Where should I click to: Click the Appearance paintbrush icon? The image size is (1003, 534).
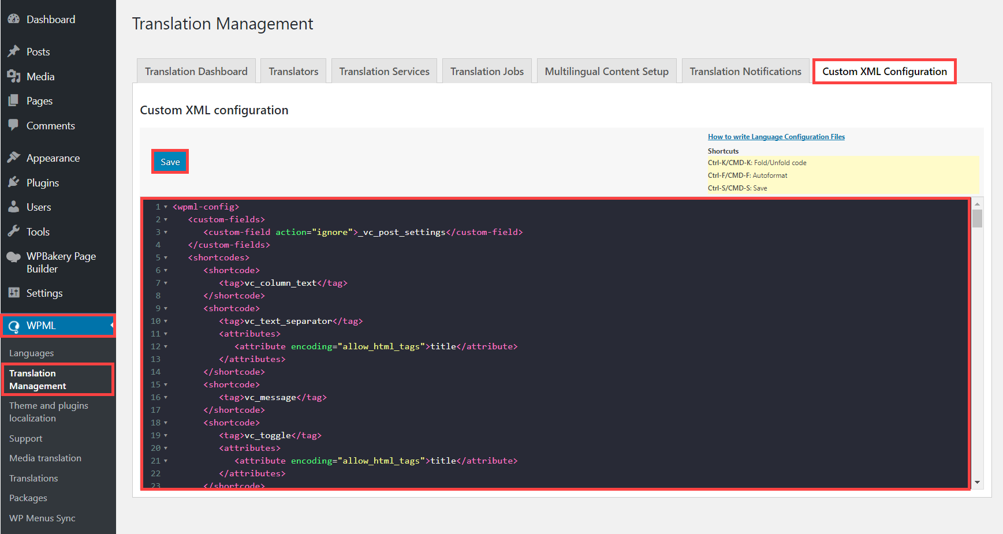[x=14, y=158]
